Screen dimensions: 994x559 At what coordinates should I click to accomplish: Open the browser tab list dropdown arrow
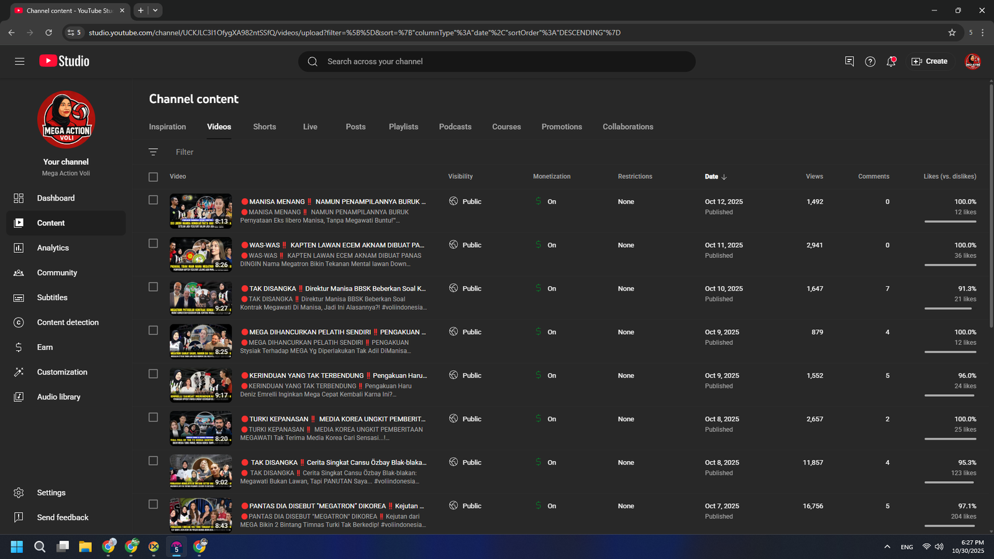[x=155, y=11]
